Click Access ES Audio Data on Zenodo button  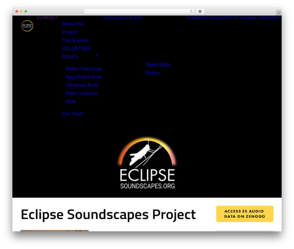tap(245, 214)
